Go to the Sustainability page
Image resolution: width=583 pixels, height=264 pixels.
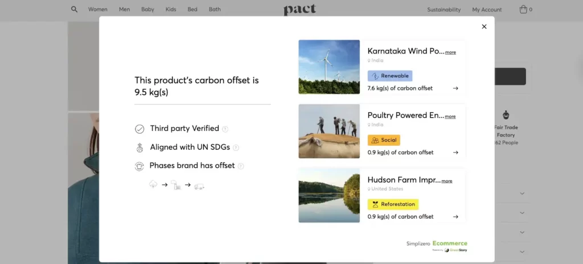pyautogui.click(x=444, y=10)
